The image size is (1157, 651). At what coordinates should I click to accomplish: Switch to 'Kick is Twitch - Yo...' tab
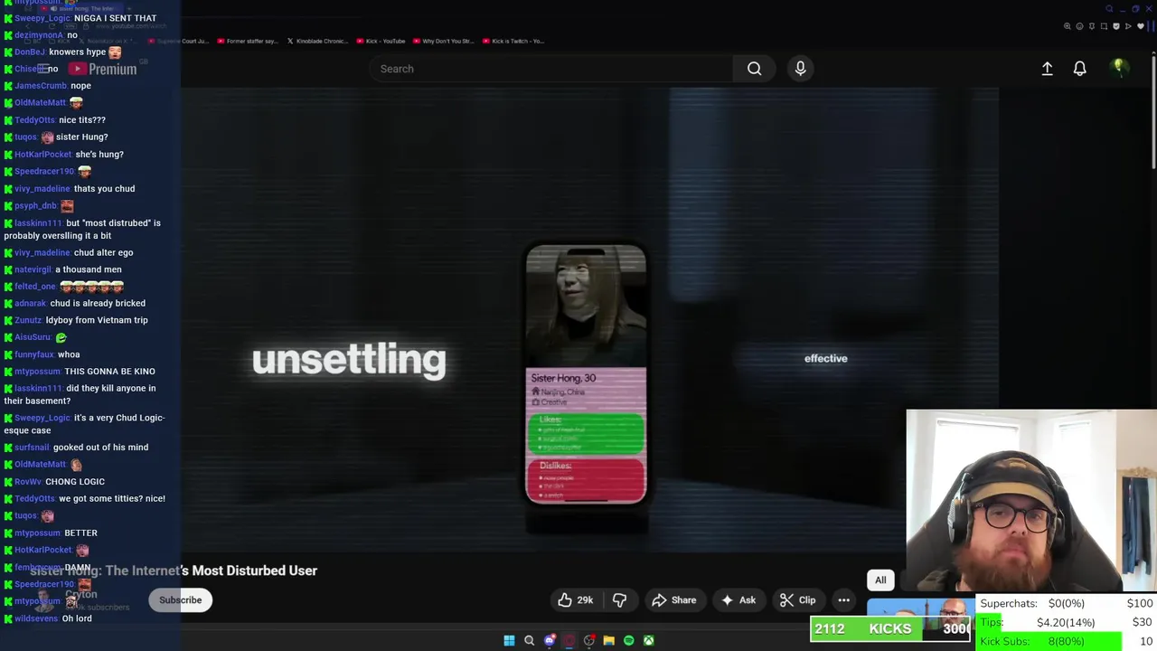point(513,41)
